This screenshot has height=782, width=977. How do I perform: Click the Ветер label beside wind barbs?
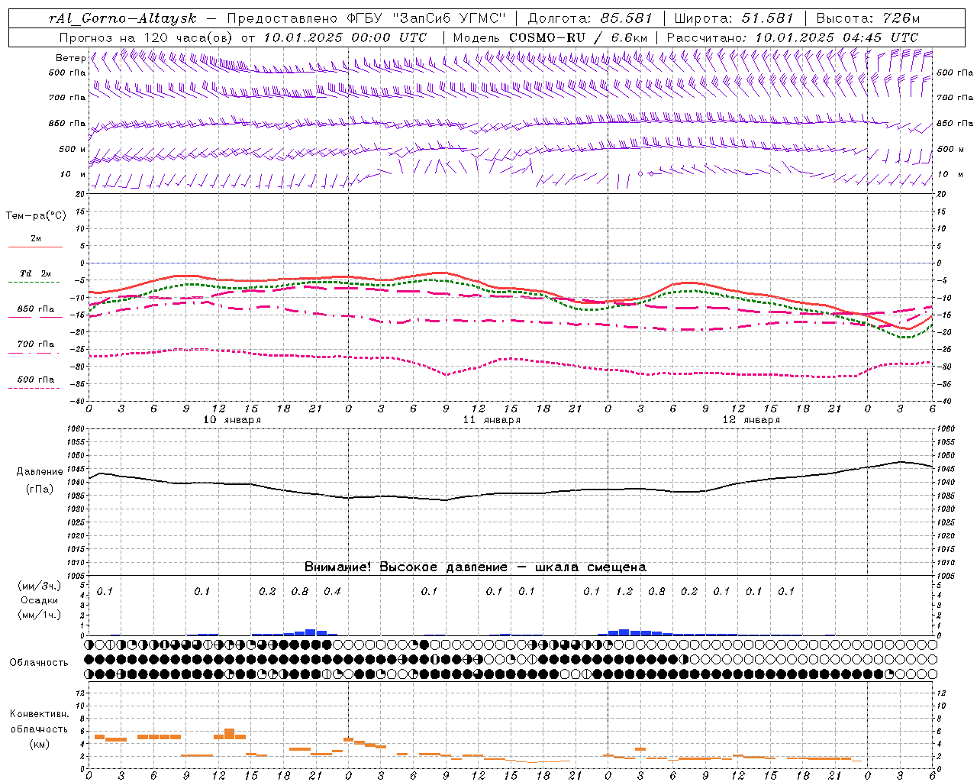click(x=70, y=58)
